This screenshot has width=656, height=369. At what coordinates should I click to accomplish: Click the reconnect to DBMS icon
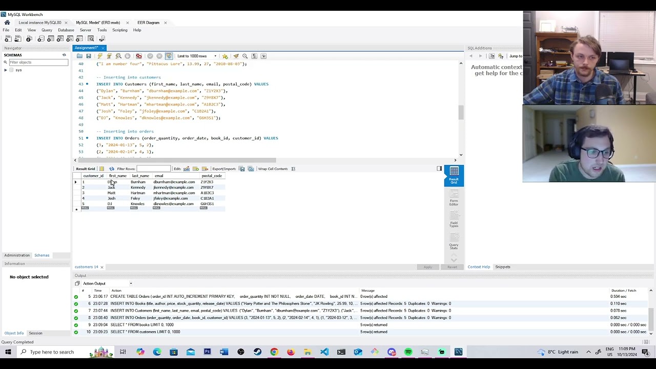(x=101, y=39)
